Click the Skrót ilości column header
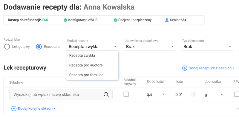The height and width of the screenshot is (119, 239). [x=155, y=82]
